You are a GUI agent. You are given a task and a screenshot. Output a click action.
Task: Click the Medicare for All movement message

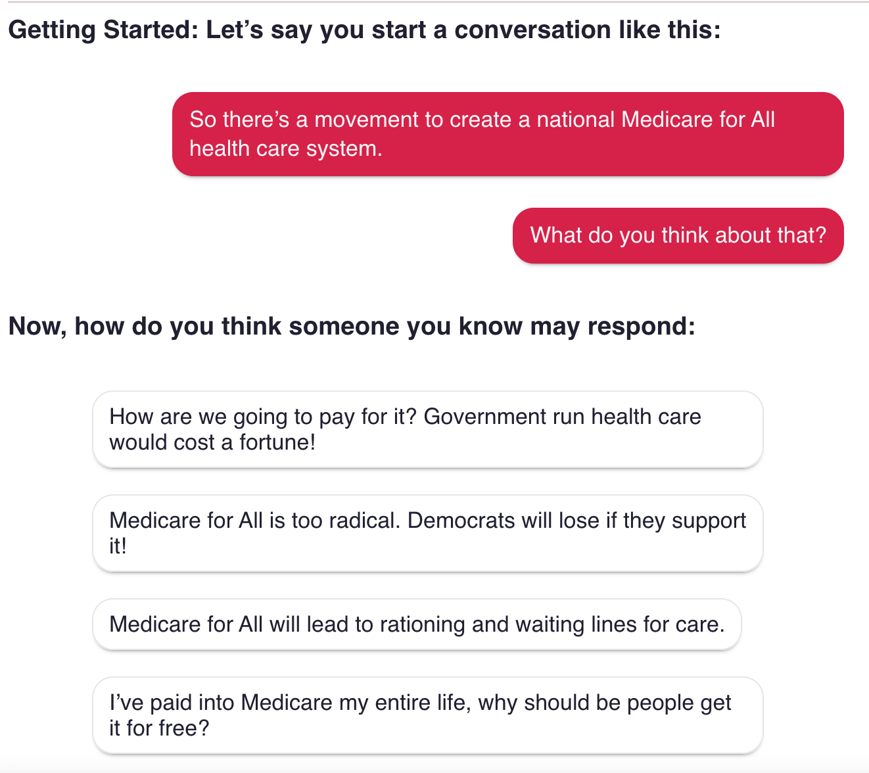coord(507,133)
